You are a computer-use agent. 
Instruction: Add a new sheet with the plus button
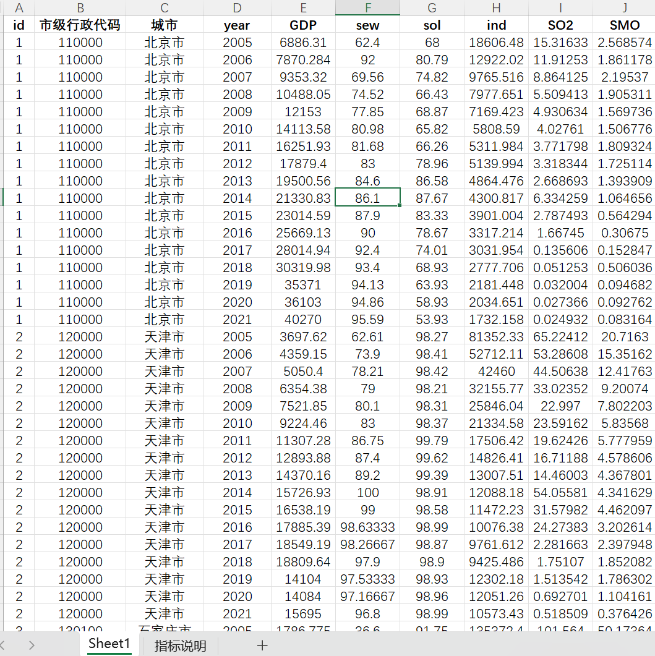(x=262, y=645)
